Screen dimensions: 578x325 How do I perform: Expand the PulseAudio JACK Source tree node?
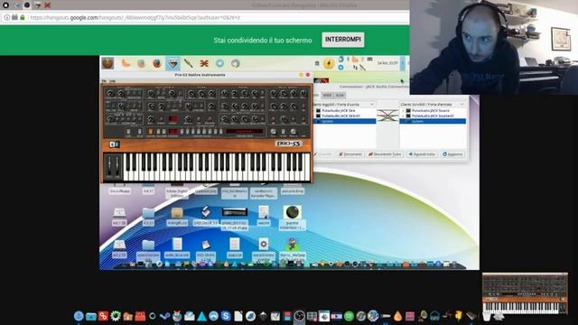[403, 110]
